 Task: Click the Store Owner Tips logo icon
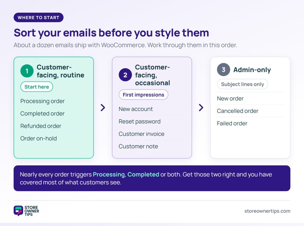tap(18, 211)
